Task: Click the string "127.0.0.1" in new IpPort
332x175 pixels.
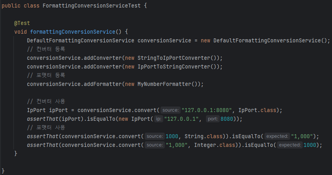Action: point(181,119)
